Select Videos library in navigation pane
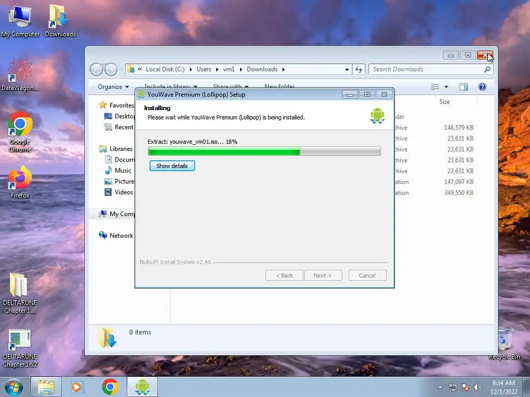Viewport: 530px width, 397px height. [x=119, y=192]
